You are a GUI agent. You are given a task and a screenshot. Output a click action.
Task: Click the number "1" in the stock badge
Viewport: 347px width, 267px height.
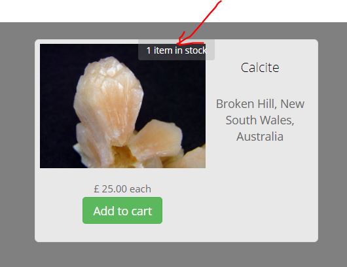(x=149, y=50)
